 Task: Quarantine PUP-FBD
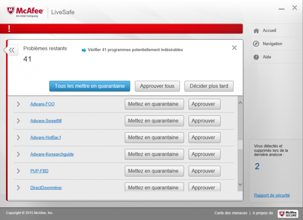pos(154,171)
